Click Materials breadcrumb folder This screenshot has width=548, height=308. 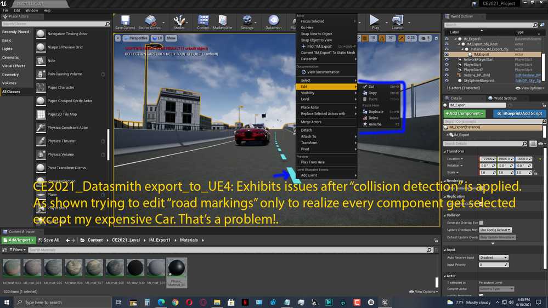(x=189, y=240)
